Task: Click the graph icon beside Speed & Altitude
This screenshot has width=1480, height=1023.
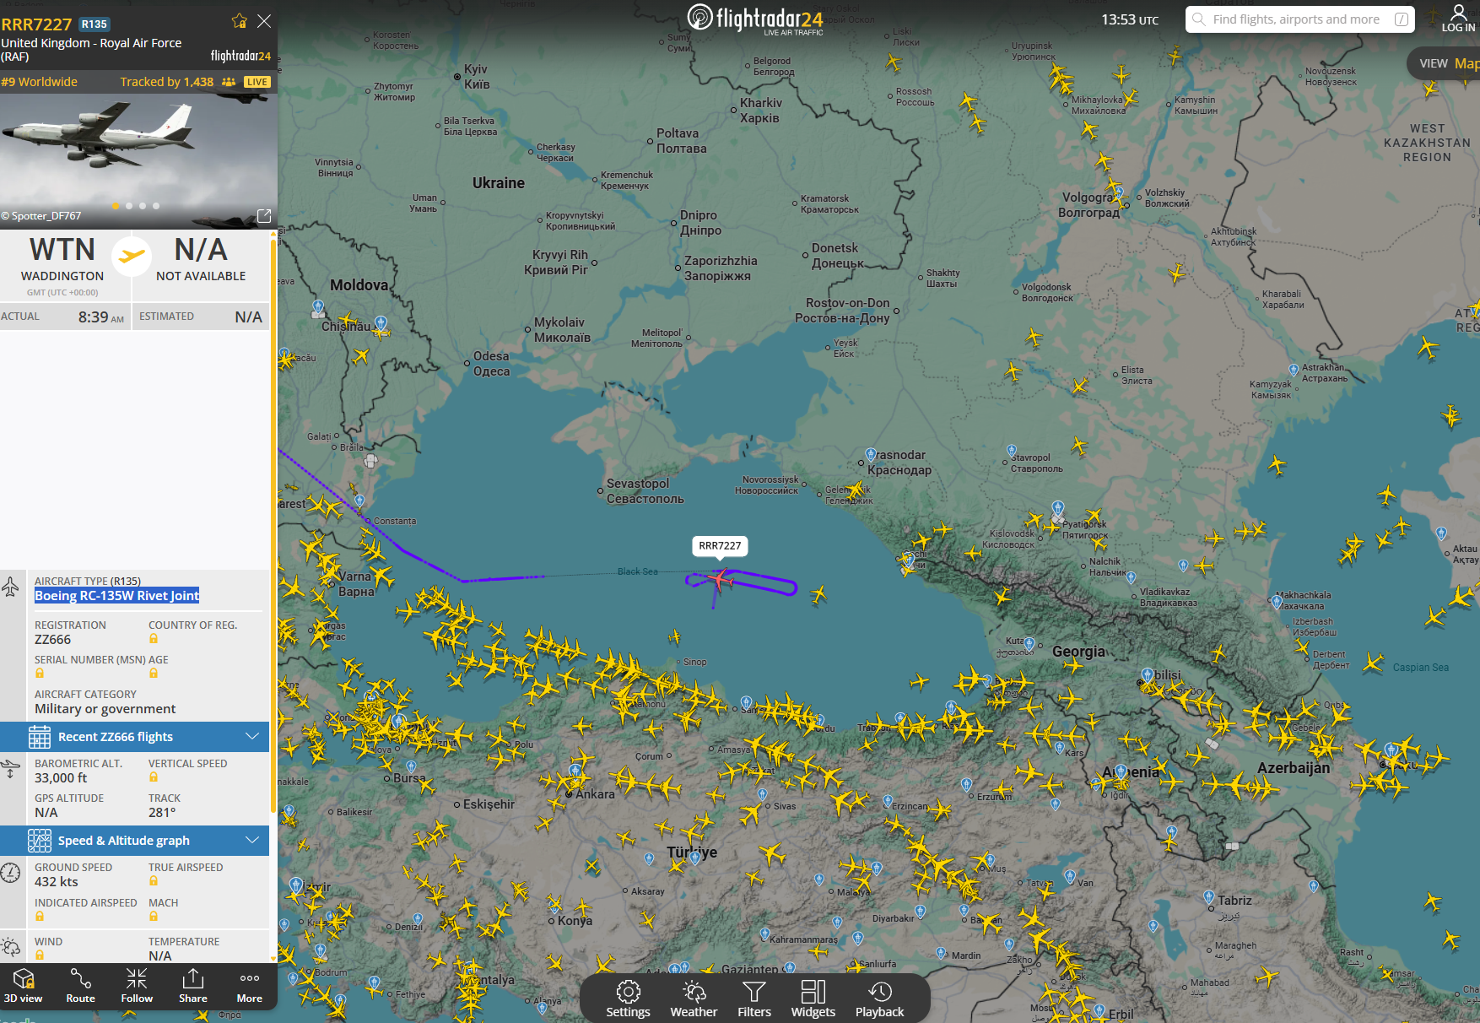Action: pyautogui.click(x=40, y=841)
